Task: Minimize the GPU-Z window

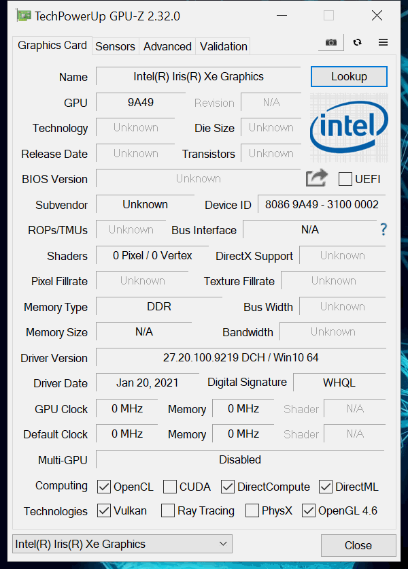Action: tap(282, 16)
